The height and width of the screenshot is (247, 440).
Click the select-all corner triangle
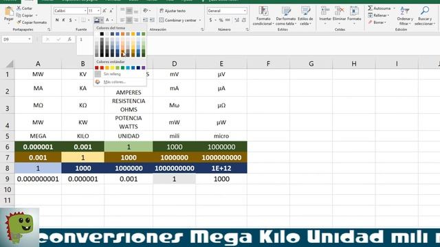[x=10, y=64]
